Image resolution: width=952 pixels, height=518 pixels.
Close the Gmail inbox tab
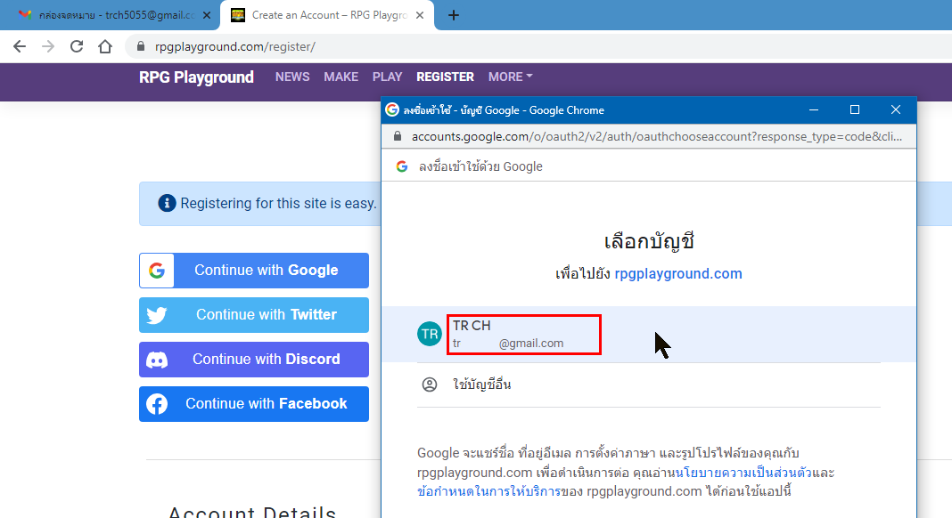tap(207, 15)
